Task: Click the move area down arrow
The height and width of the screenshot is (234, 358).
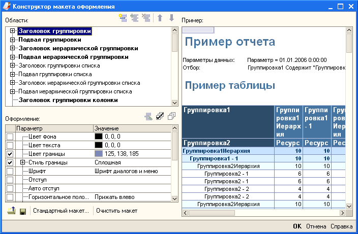Action: (171, 18)
